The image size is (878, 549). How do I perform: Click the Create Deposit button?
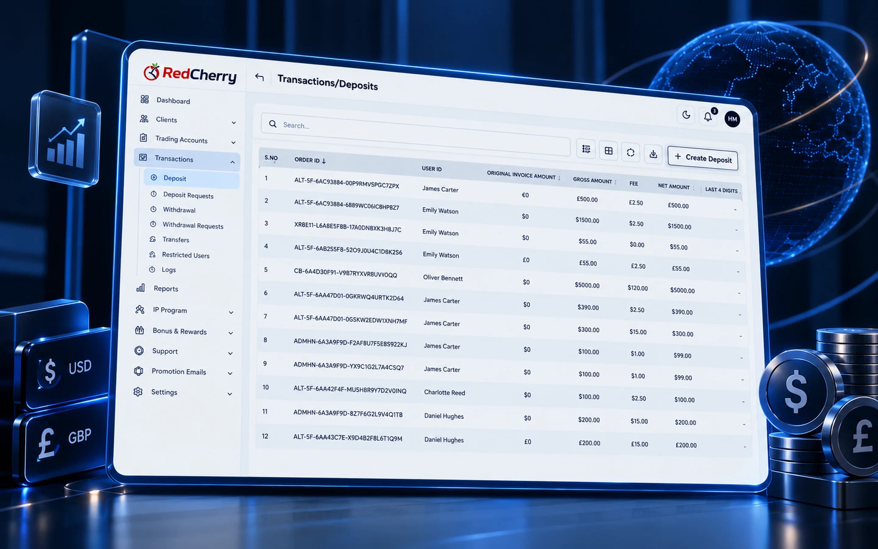pos(703,158)
